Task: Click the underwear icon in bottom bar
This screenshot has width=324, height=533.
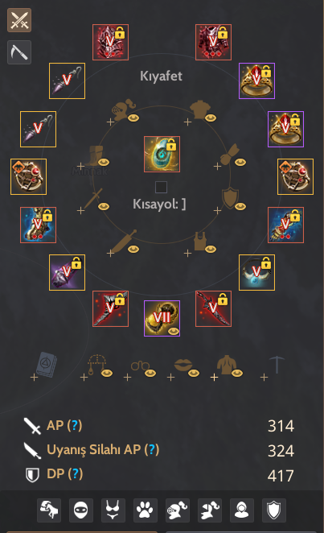Action: click(113, 510)
